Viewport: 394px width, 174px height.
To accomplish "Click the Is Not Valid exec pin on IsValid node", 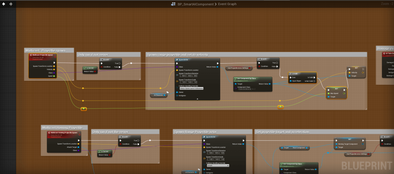I will (x=314, y=81).
